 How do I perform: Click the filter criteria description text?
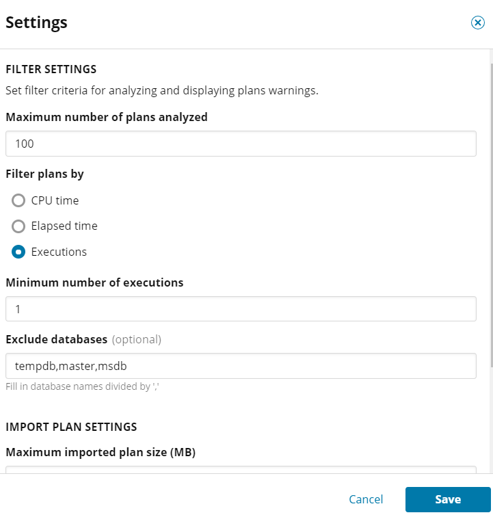[x=162, y=91]
